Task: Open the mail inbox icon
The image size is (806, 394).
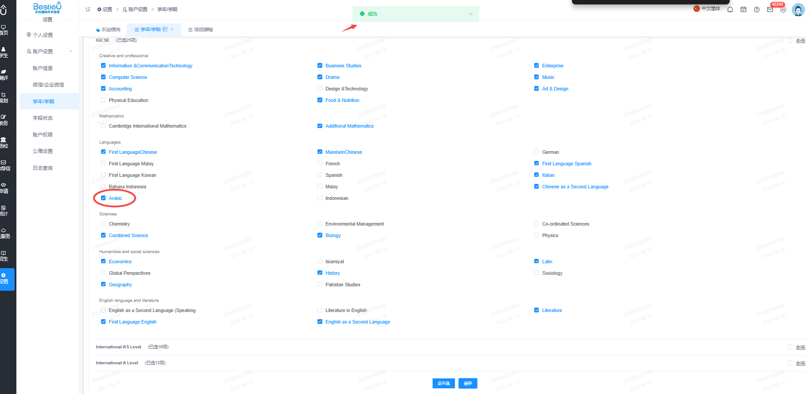Action: (x=770, y=9)
